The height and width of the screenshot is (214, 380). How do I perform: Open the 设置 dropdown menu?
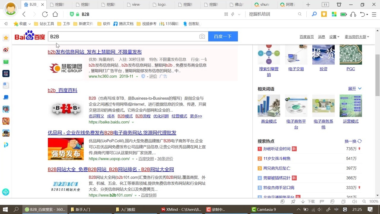(x=334, y=37)
